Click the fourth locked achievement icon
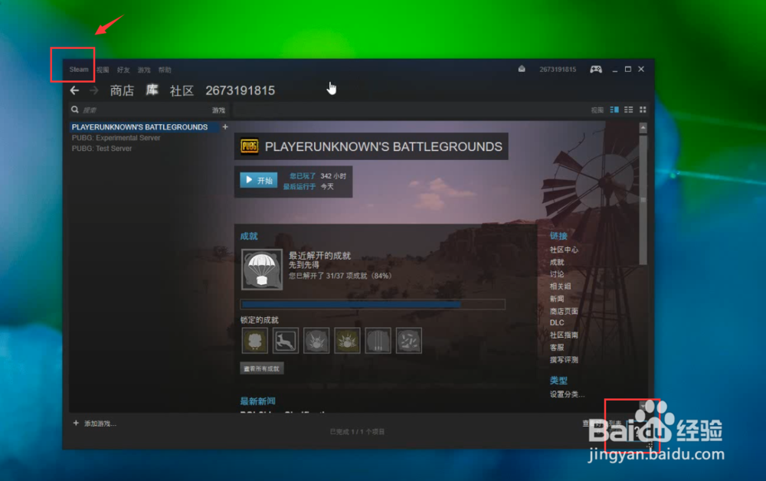The width and height of the screenshot is (766, 481). coord(347,340)
